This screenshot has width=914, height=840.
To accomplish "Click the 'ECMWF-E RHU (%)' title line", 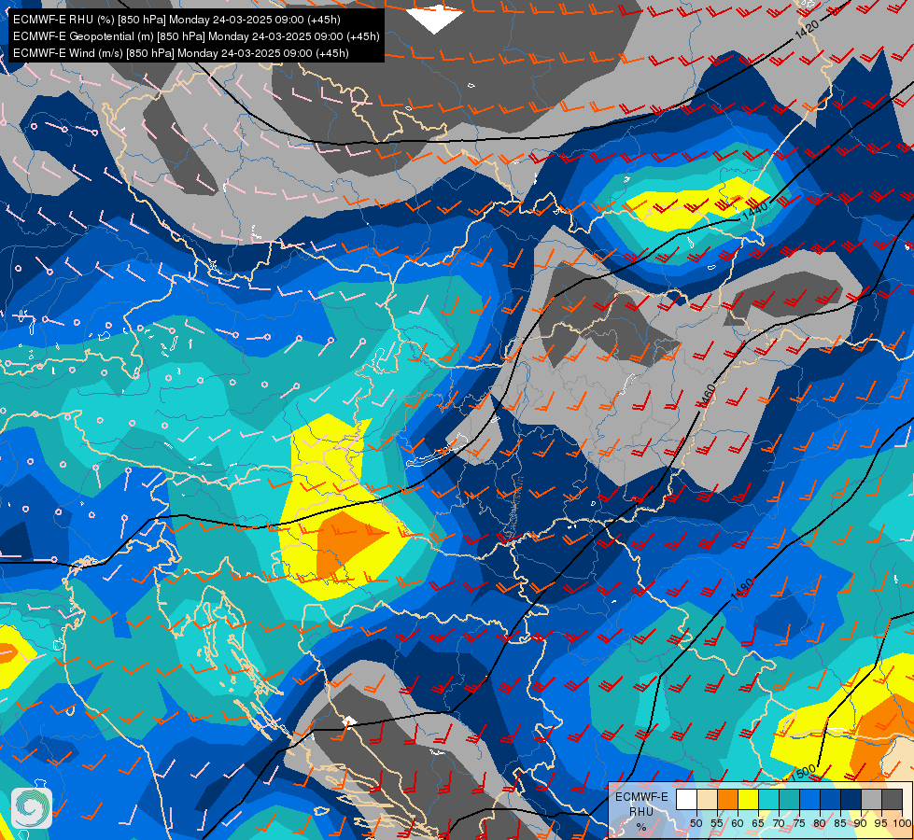I will pyautogui.click(x=176, y=20).
